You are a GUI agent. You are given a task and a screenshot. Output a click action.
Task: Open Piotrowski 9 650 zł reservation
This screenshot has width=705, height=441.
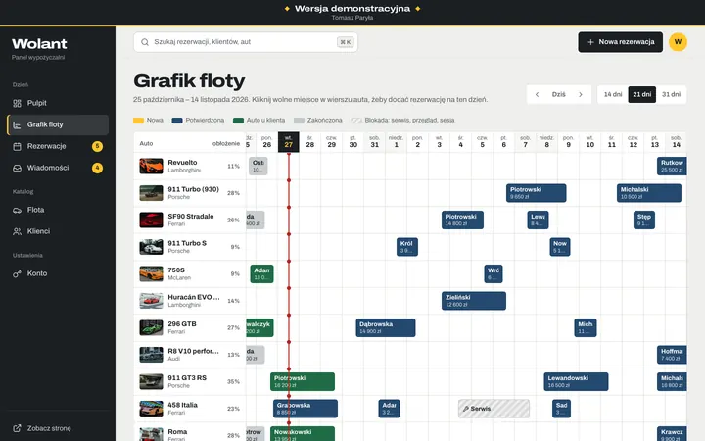536,193
